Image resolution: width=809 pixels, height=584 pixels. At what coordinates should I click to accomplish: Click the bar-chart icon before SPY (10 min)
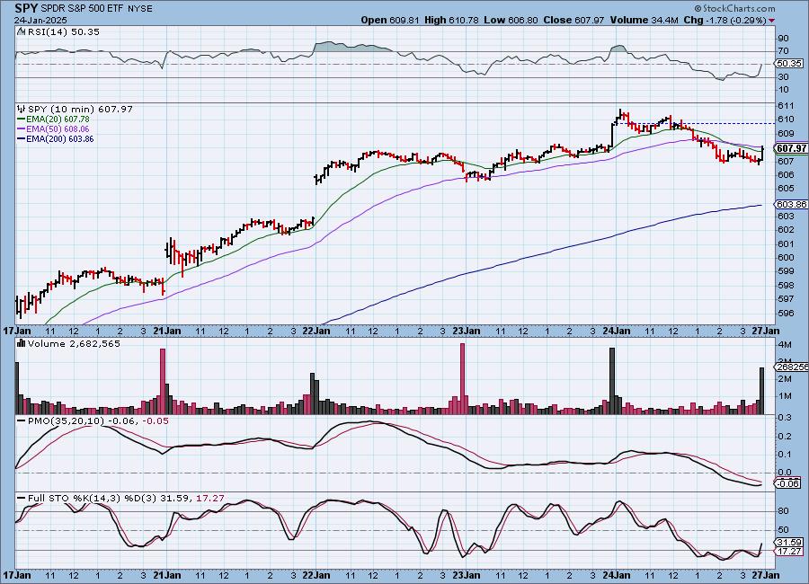point(22,109)
